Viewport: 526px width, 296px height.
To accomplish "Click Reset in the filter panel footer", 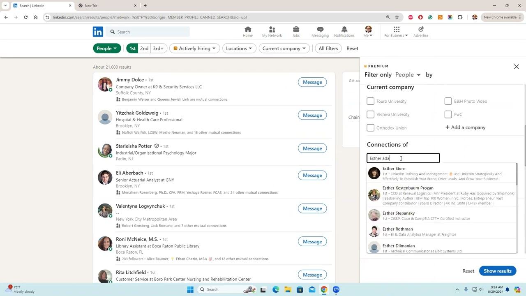I will pyautogui.click(x=468, y=271).
